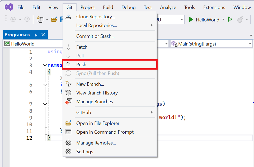The height and width of the screenshot is (167, 254).
Task: Collapse the code block at line 5
Action: click(45, 84)
